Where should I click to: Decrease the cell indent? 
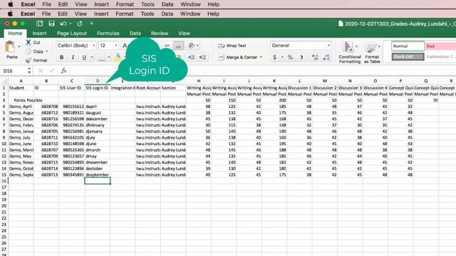(x=191, y=57)
